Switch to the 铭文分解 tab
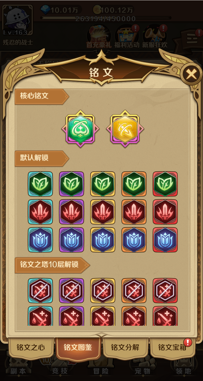203x381 pixels. tap(125, 347)
